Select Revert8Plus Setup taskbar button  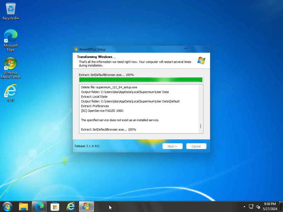87,206
